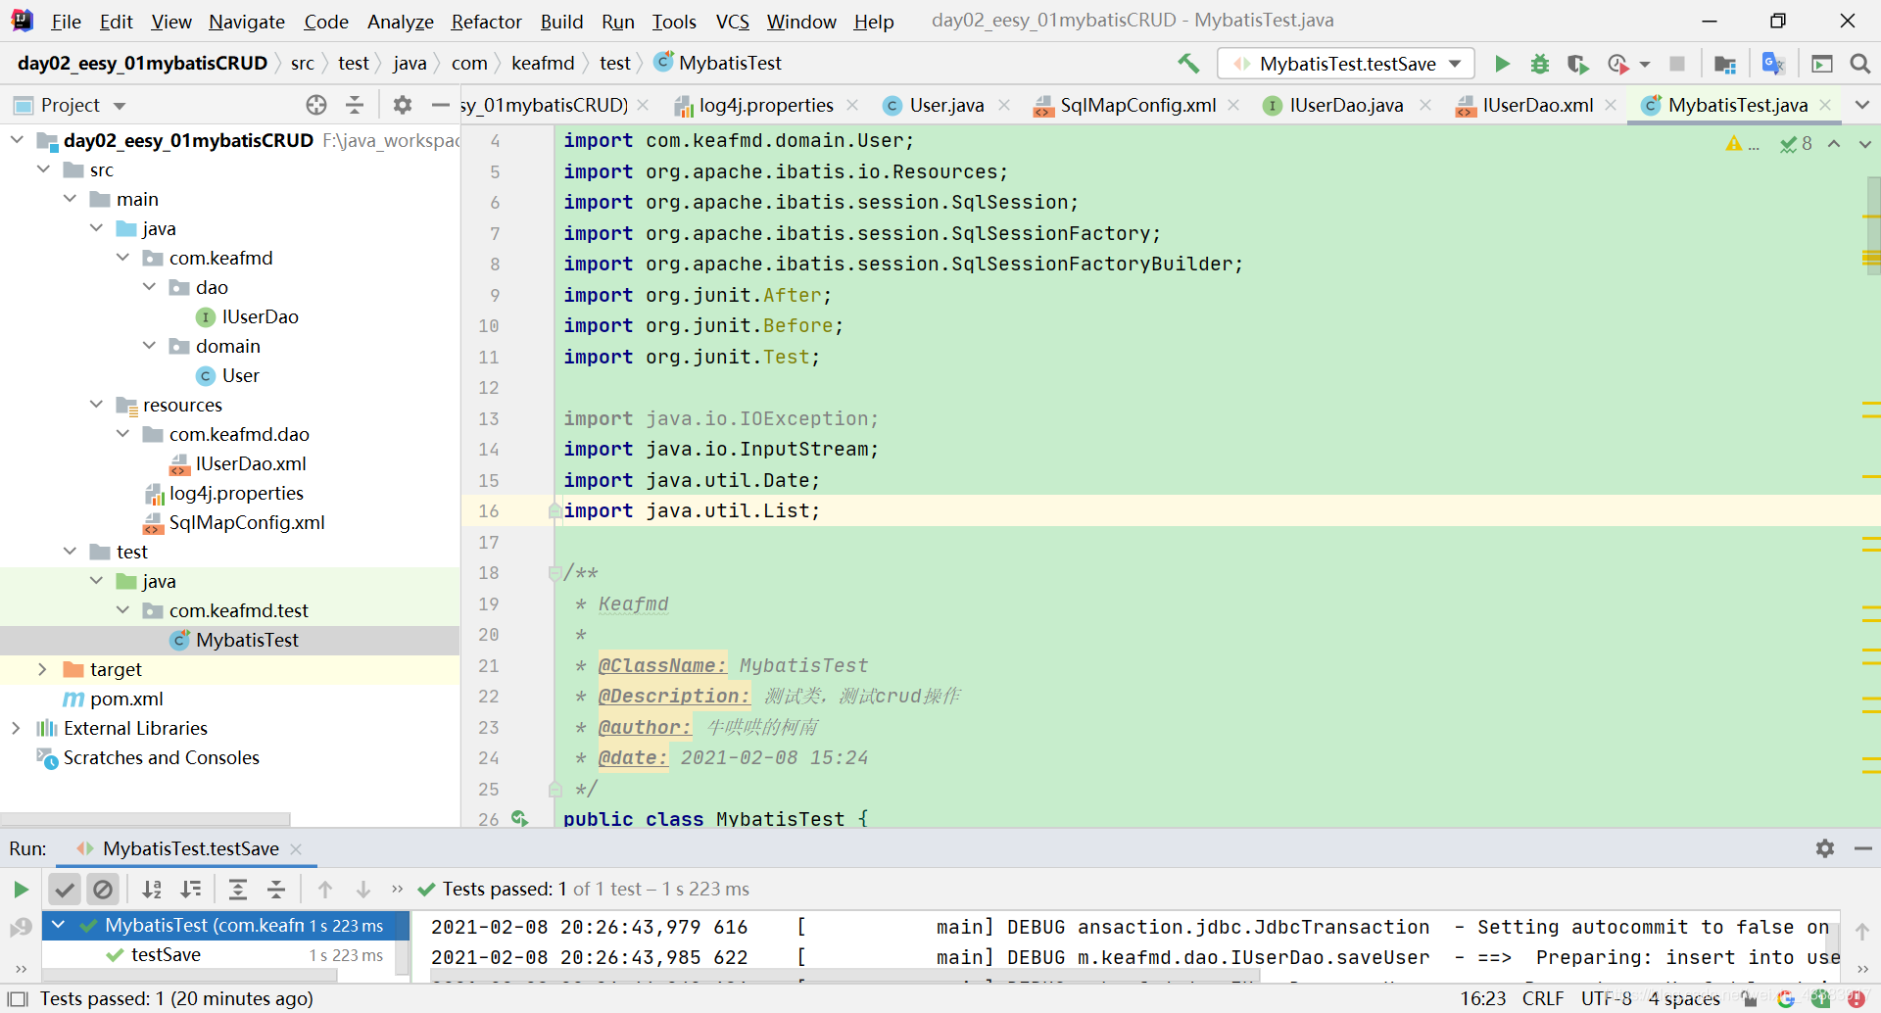Screen dimensions: 1881x1013
Task: Collapse the resources folder
Action: pyautogui.click(x=96, y=405)
